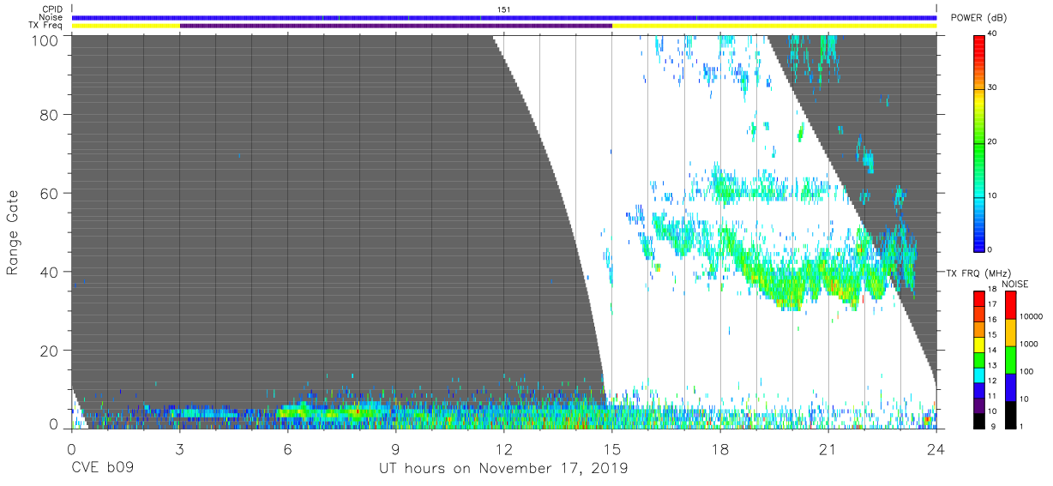Click the x-axis tick label 9
The image size is (1053, 486).
(x=395, y=450)
